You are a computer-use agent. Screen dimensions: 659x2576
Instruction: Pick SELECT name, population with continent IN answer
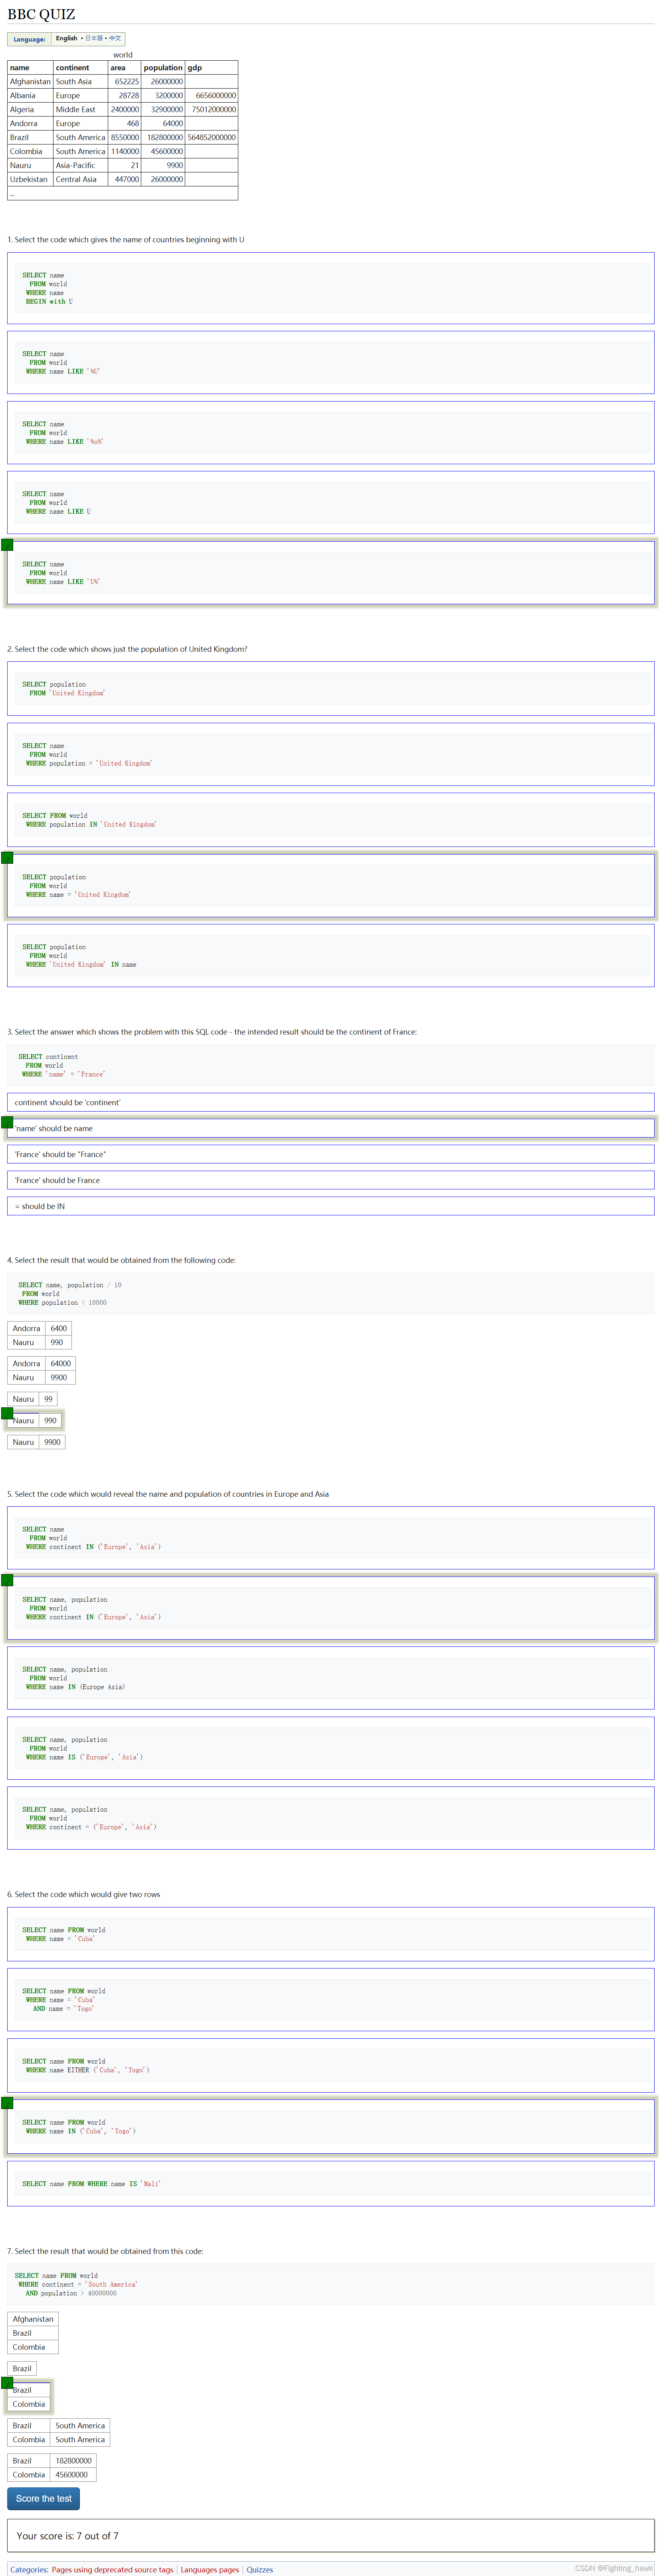click(x=330, y=1608)
